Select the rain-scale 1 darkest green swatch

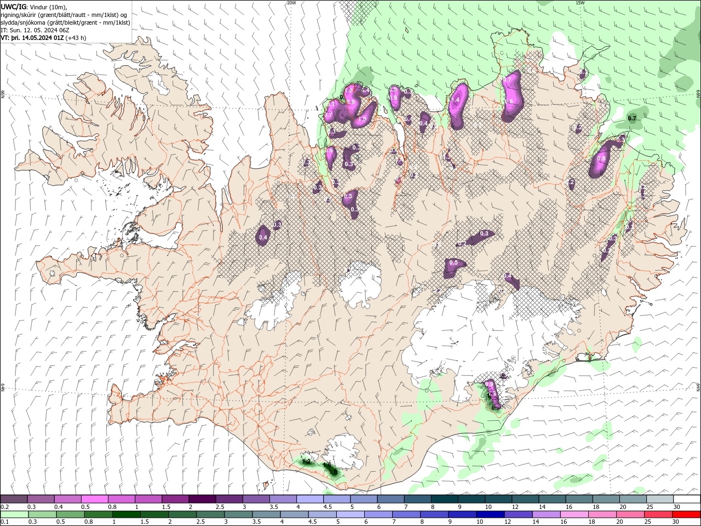(126, 514)
